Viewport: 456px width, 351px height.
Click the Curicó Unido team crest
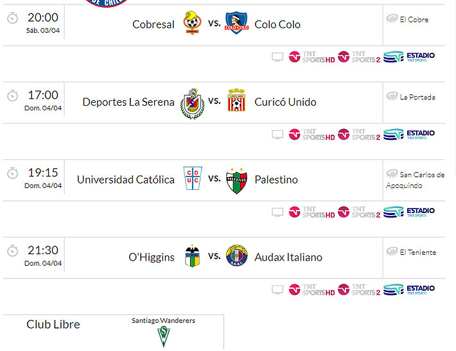point(236,102)
